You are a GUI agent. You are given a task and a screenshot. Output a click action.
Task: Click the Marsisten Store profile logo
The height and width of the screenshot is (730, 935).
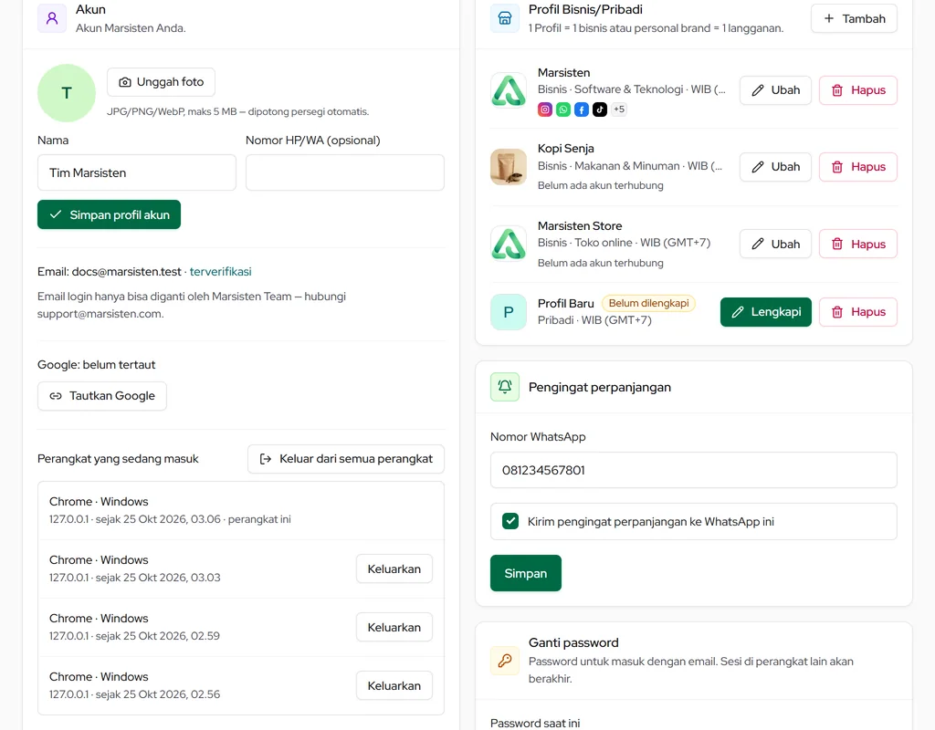point(508,244)
